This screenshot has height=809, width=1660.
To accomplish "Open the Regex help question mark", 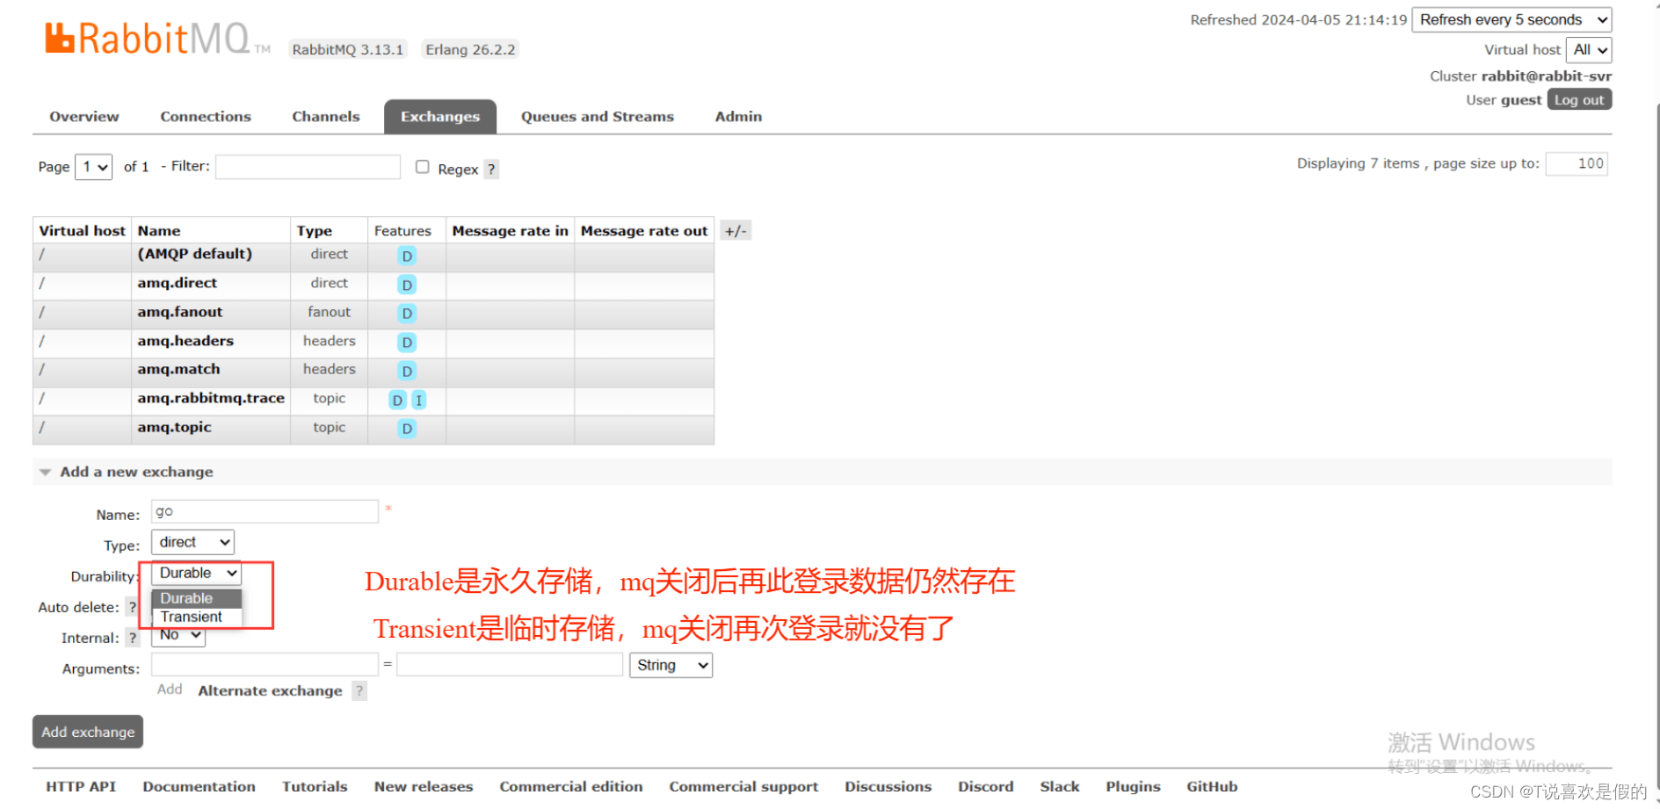I will point(491,170).
